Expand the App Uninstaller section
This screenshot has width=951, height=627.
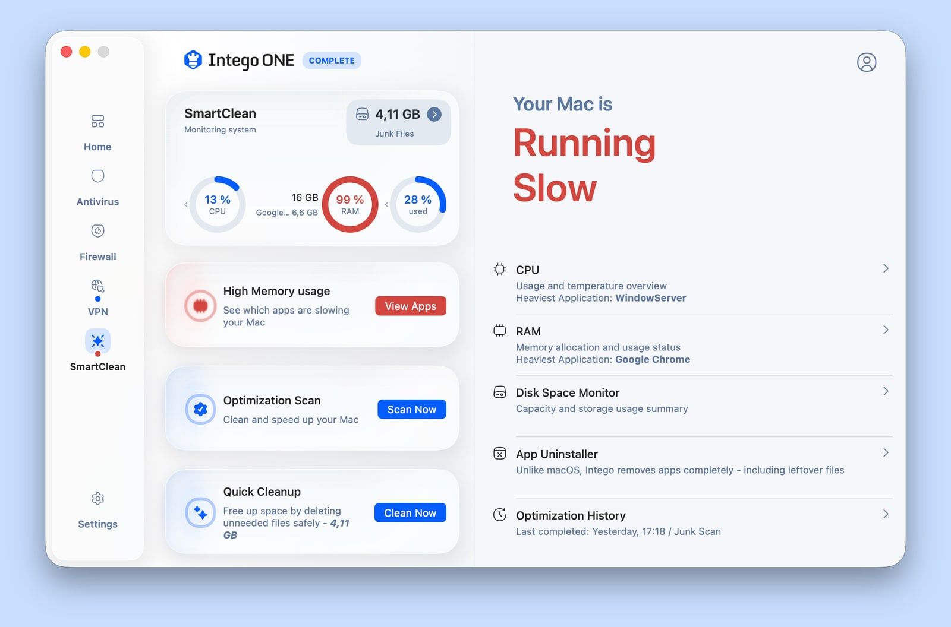[x=701, y=461]
